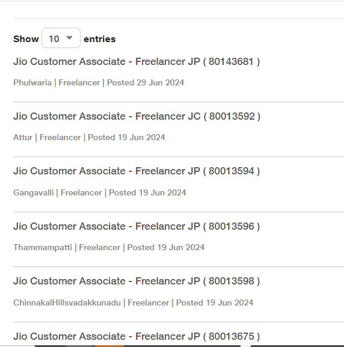The height and width of the screenshot is (347, 344).
Task: Click Freelancer label in the Phulwaria row
Action: click(79, 82)
